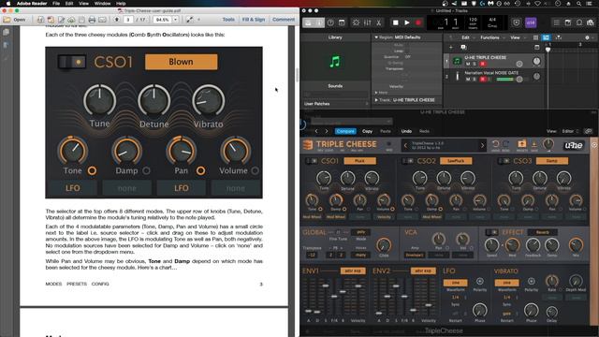
Task: Open the Functions menu in the Tracks area
Action: pos(489,37)
